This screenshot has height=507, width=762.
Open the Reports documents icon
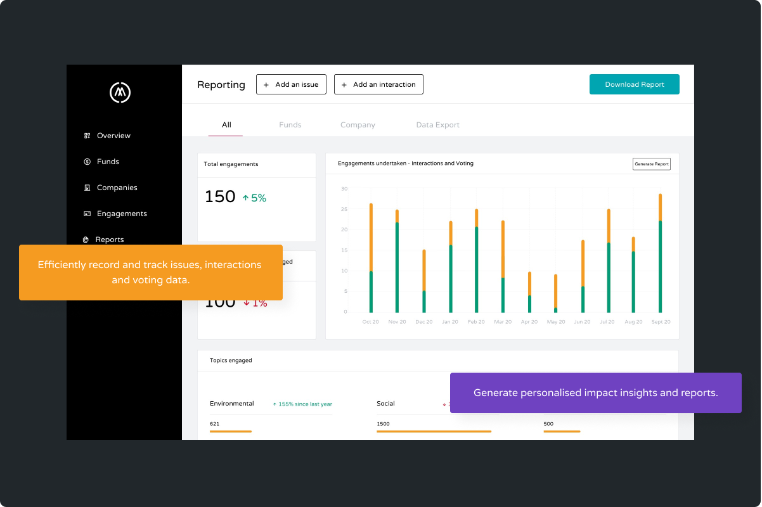(86, 240)
